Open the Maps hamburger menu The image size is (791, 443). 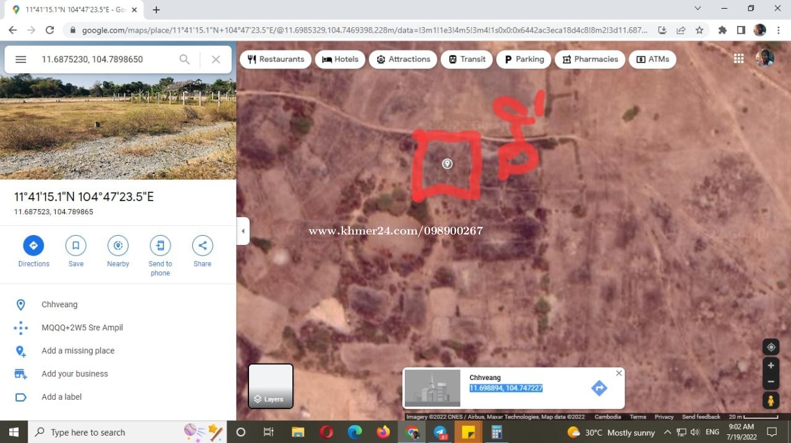tap(20, 59)
